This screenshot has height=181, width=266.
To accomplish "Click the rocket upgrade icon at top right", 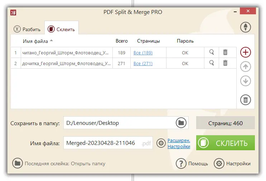I will pyautogui.click(x=245, y=27).
